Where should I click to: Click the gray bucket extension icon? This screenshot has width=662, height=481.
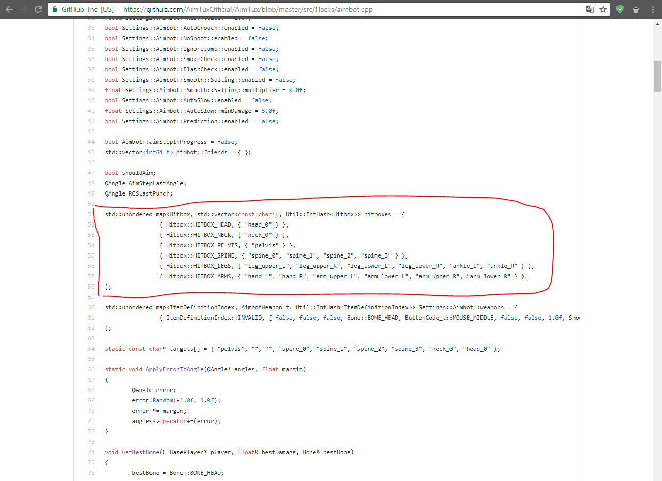[636, 9]
